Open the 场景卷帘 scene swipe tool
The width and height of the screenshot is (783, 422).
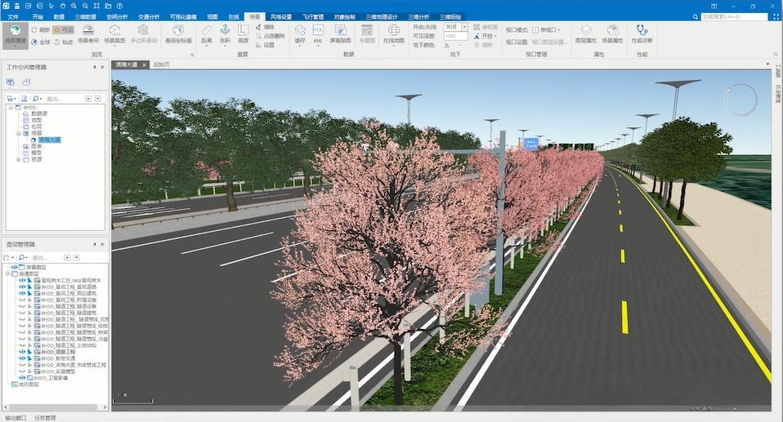[88, 33]
